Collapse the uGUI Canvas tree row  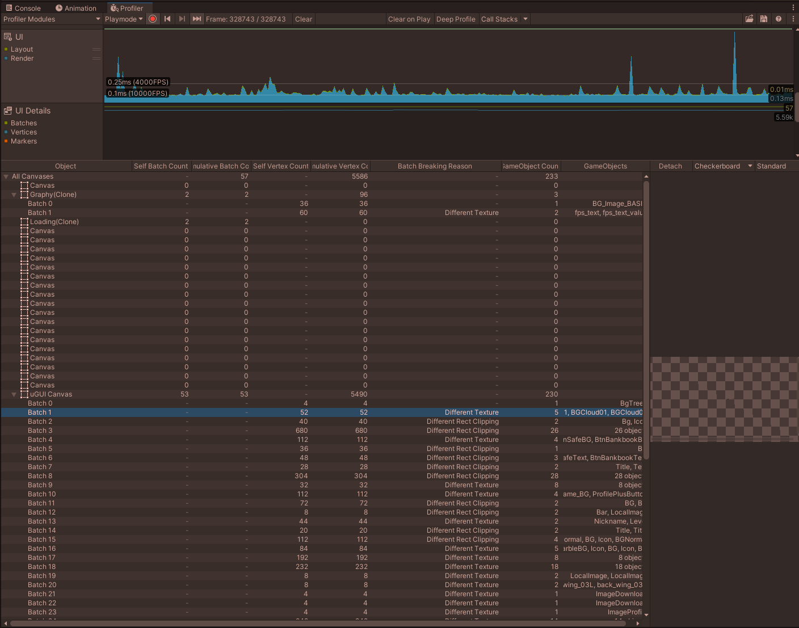[x=14, y=394]
